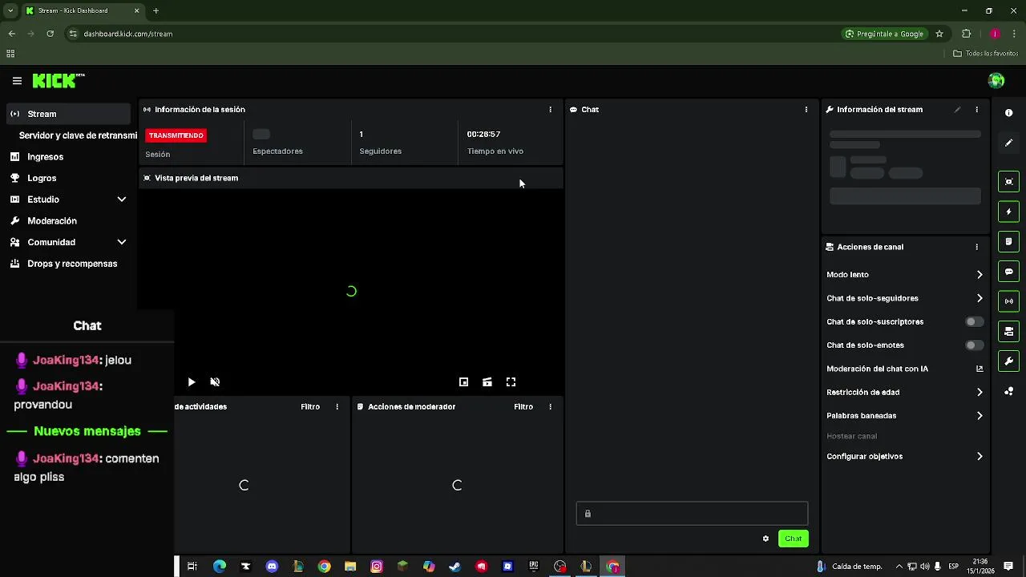
Task: Open the activities Filtro dropdown
Action: 310,407
